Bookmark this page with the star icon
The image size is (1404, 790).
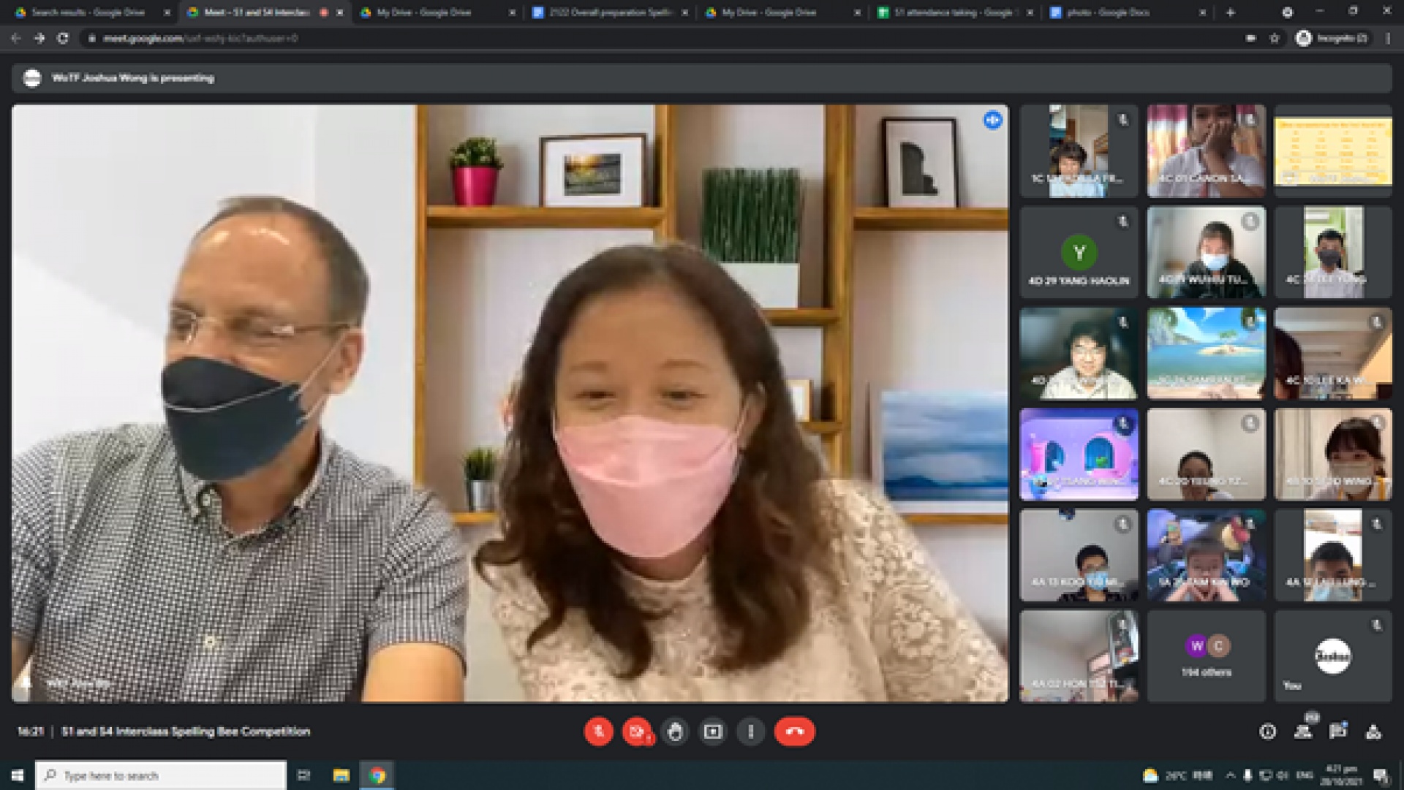click(x=1275, y=39)
